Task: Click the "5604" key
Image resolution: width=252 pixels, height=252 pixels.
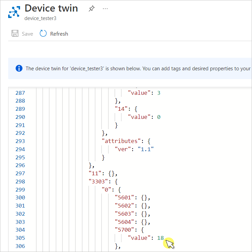Action: [124, 222]
